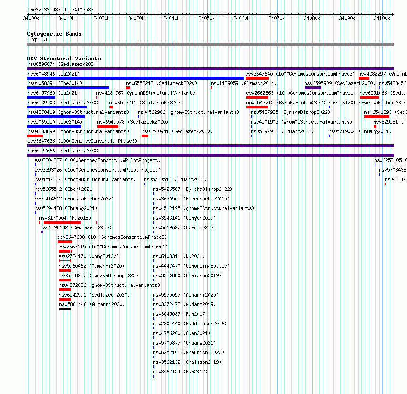Click nsv6540941 (Sedlazeck2020) label
This screenshot has width=407, height=394.
click(x=177, y=131)
